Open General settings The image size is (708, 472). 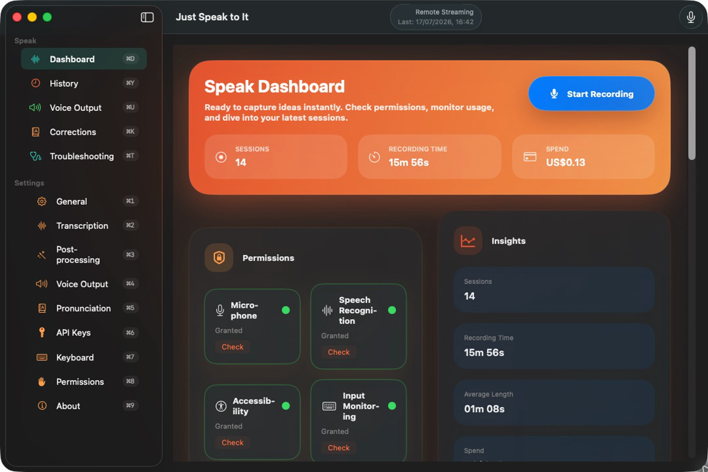coord(84,201)
